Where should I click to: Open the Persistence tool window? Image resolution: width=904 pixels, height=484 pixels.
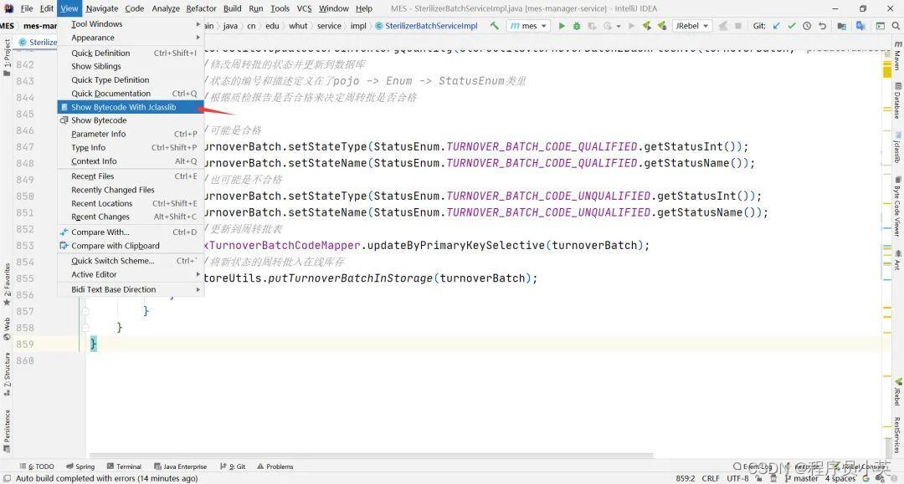coord(7,431)
